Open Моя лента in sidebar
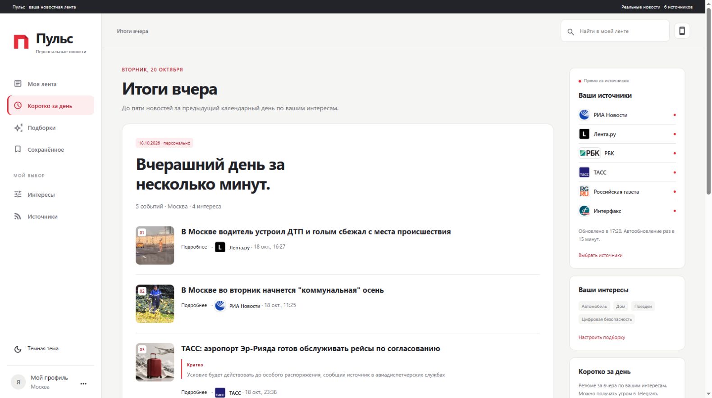This screenshot has height=398, width=712. pyautogui.click(x=50, y=84)
